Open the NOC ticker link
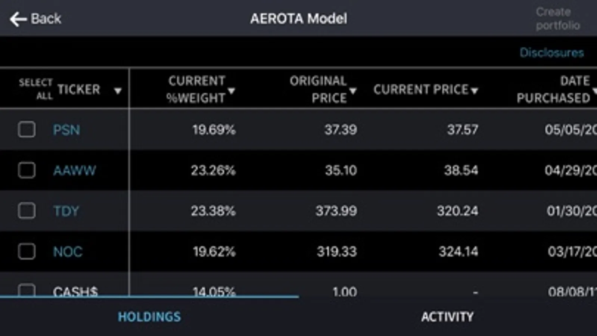Viewport: 597px width, 336px height. click(x=68, y=252)
